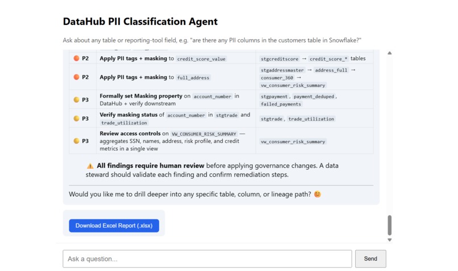This screenshot has height=271, width=458.
Task: Click the warning triangle icon before All findings
Action: tap(90, 166)
